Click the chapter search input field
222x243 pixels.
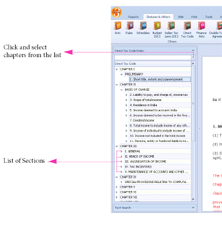pos(153,57)
